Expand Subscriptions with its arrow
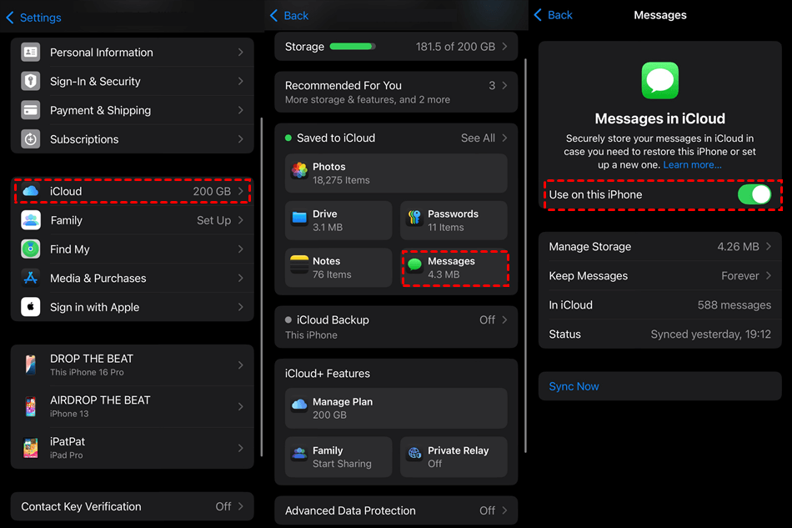Viewport: 792px width, 528px height. pos(240,139)
